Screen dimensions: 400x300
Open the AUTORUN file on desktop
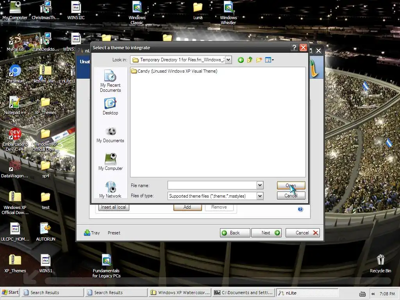[x=45, y=232]
